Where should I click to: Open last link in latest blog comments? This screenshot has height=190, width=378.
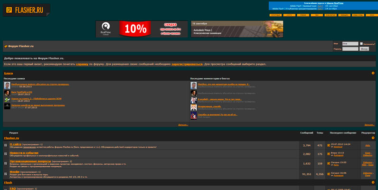pos(217,114)
